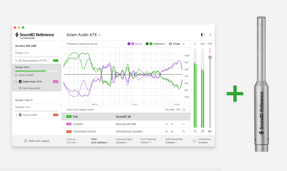Click the SoundID Reference logo
The width and height of the screenshot is (287, 171).
click(35, 35)
